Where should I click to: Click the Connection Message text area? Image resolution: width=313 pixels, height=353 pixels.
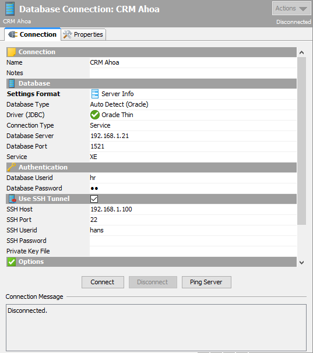pos(156,327)
